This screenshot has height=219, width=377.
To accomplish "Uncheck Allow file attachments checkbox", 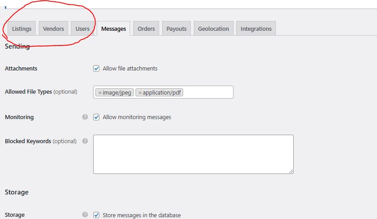I will coord(96,69).
